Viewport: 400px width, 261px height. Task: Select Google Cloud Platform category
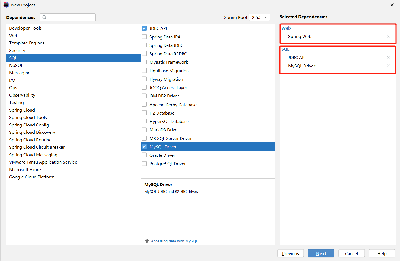73,177
